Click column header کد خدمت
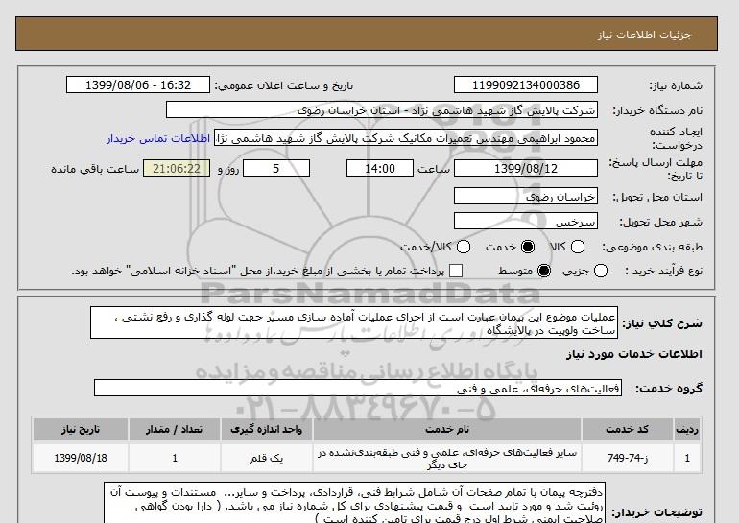Screen dimensions: 739x523 627,430
